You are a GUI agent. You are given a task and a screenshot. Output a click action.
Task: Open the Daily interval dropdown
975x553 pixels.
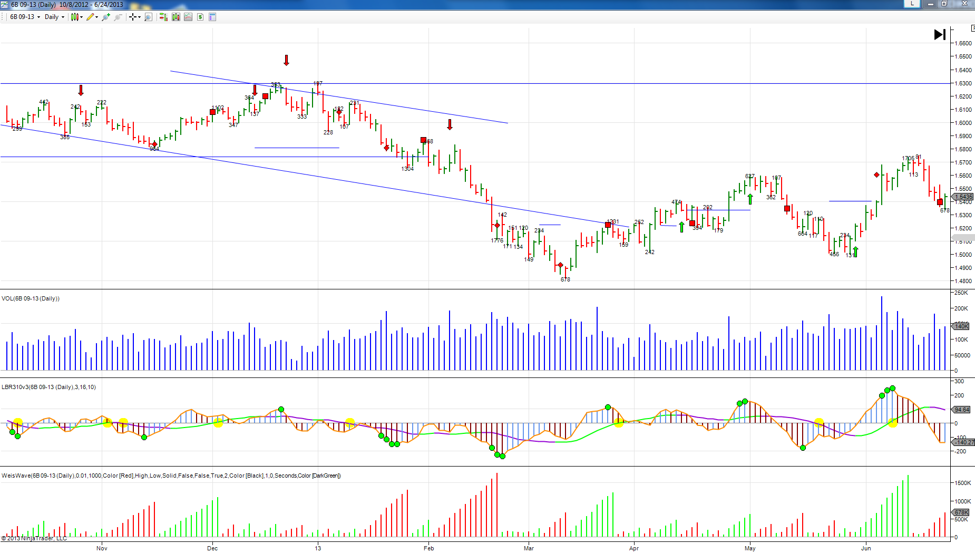(x=54, y=17)
